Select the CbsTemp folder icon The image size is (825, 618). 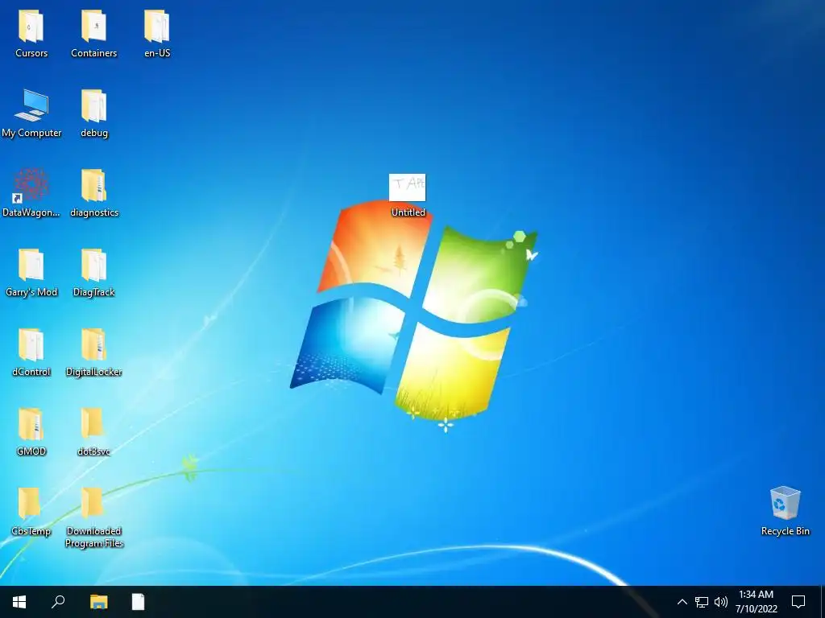[30, 503]
